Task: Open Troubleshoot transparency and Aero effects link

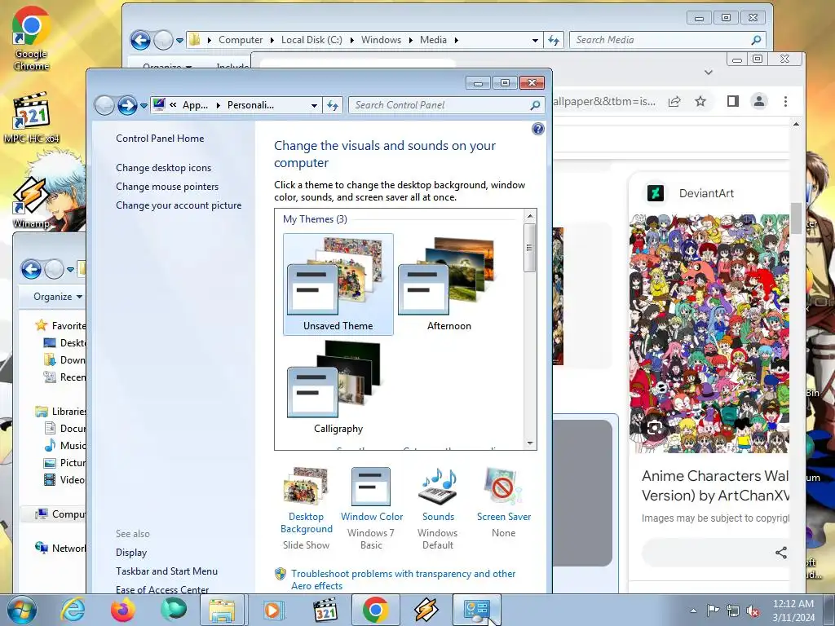Action: point(403,580)
